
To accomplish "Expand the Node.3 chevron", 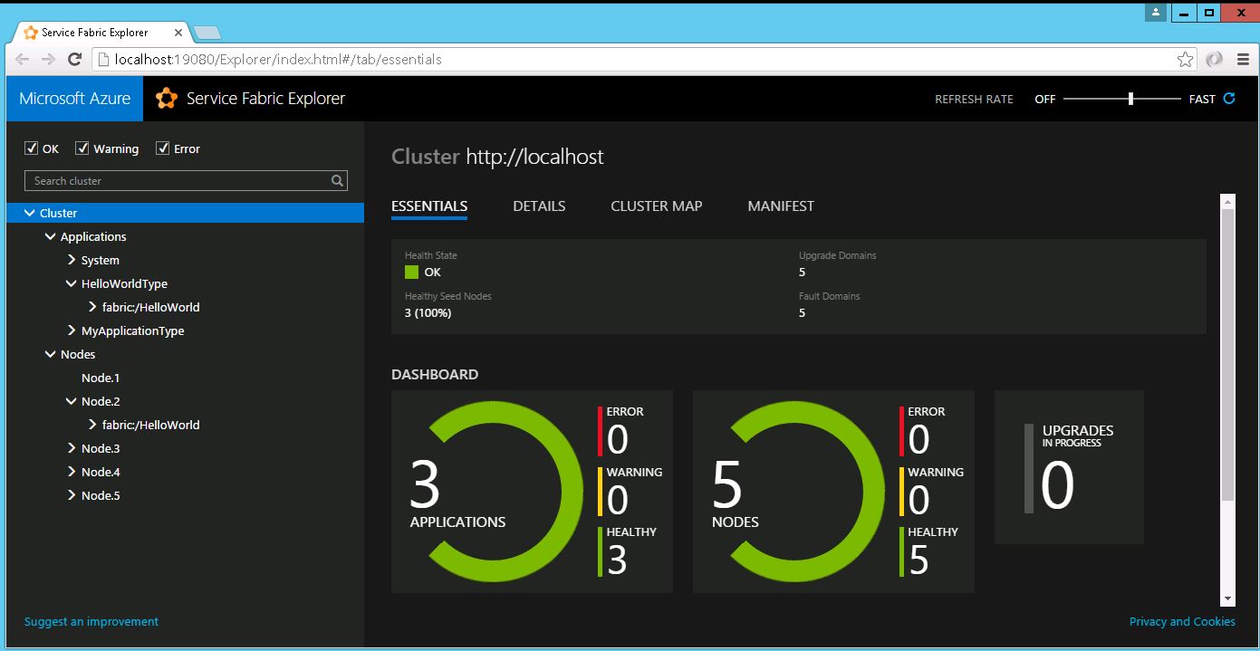I will (72, 448).
